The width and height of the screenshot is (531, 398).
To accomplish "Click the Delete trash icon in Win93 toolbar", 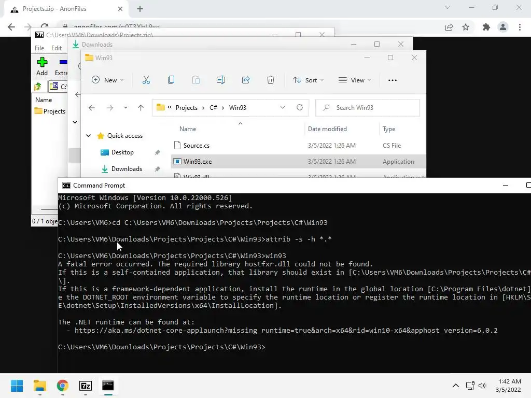I will (271, 80).
